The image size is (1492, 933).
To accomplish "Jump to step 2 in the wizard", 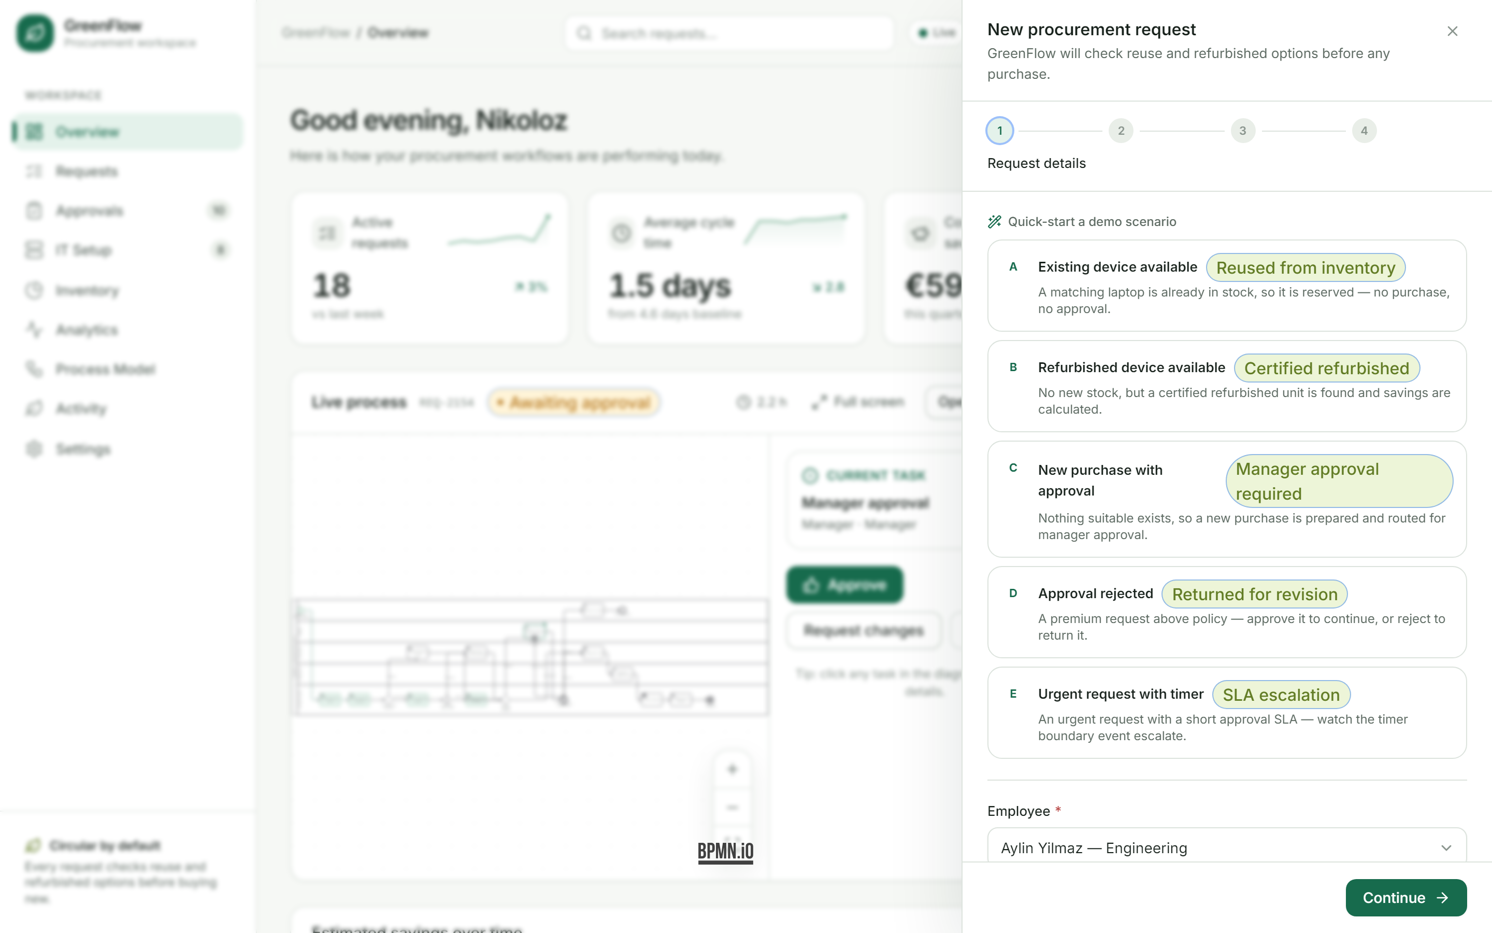I will click(1121, 131).
